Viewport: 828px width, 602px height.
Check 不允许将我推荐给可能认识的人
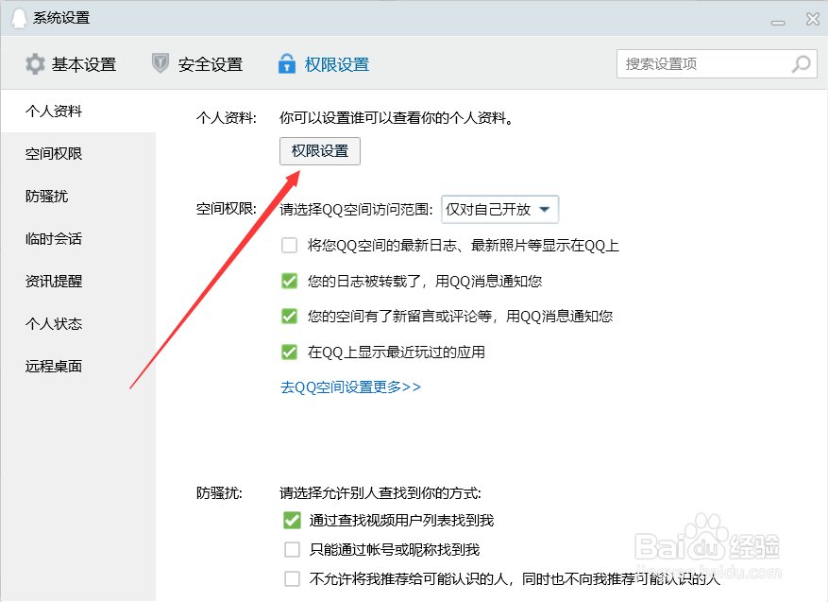pos(292,578)
